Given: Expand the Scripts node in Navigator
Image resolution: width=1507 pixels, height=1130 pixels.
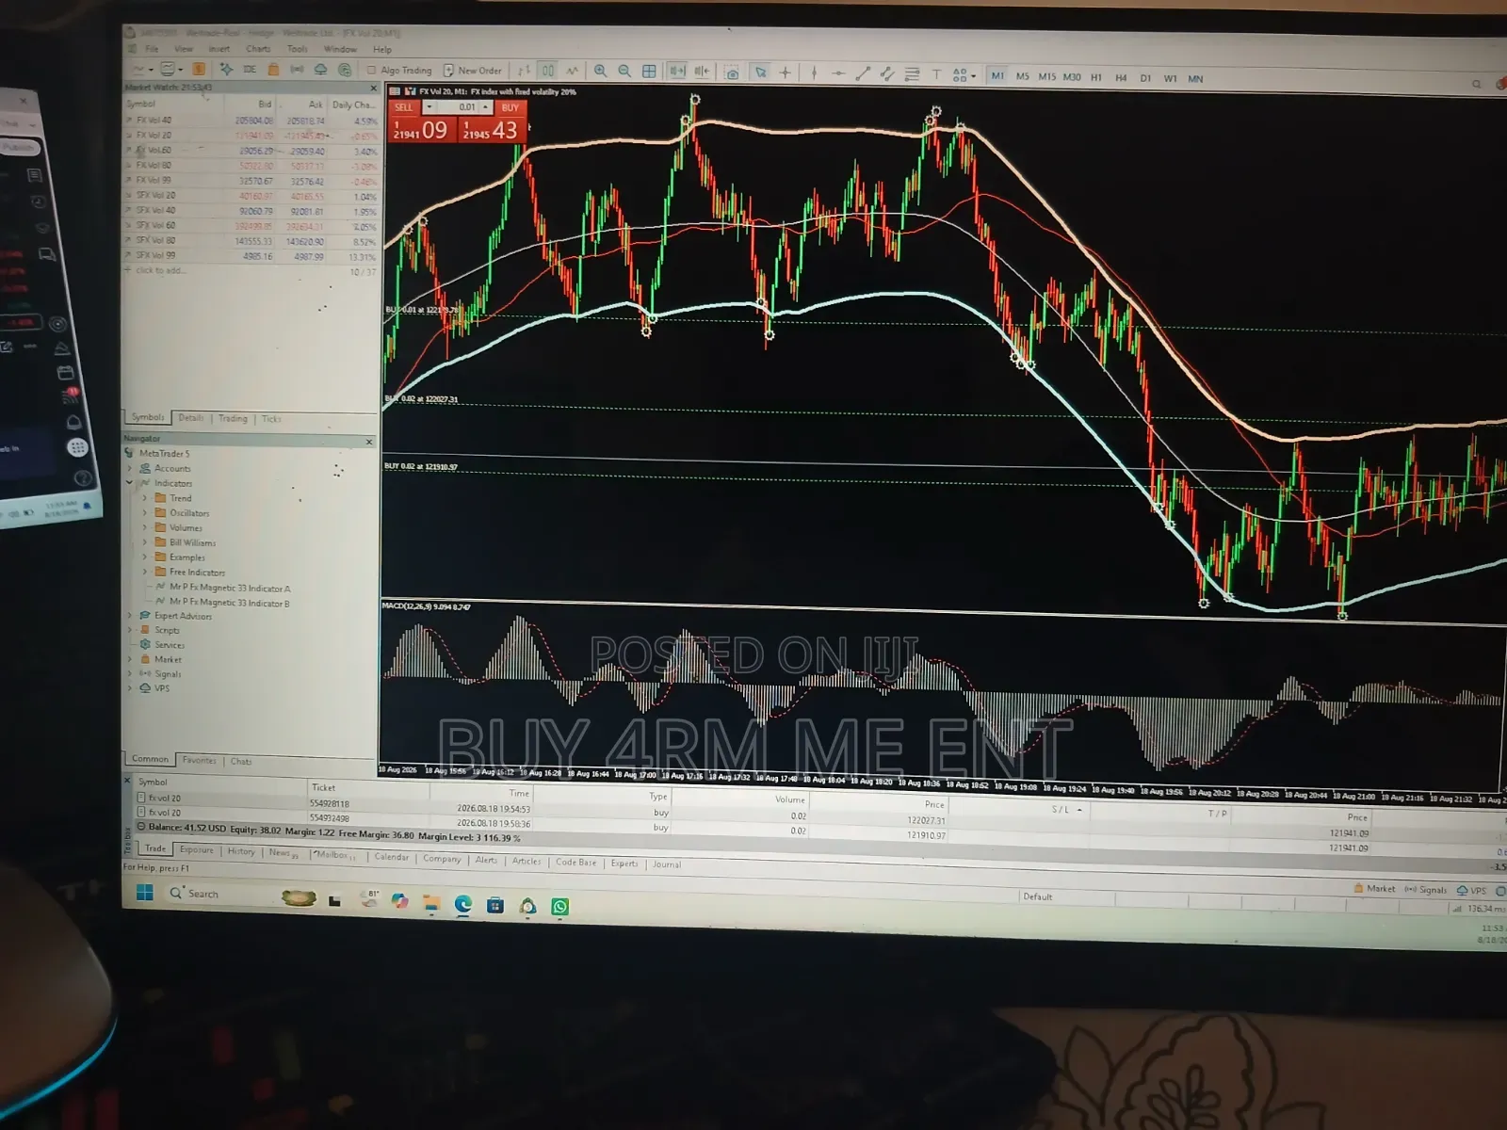Looking at the screenshot, I should tap(130, 630).
